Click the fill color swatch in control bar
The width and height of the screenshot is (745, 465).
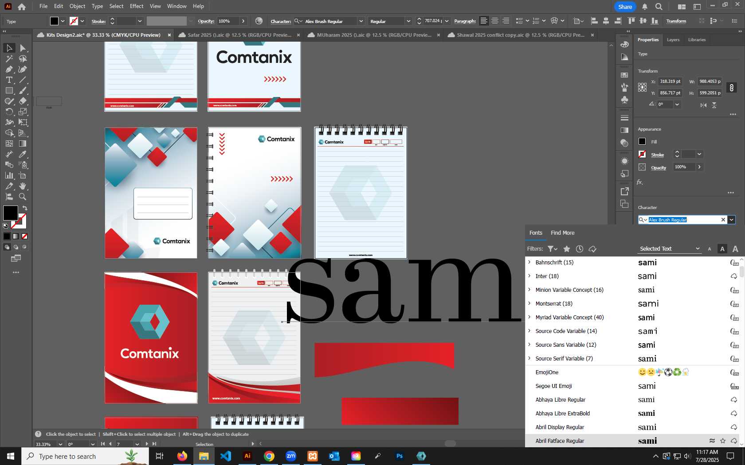coord(54,21)
